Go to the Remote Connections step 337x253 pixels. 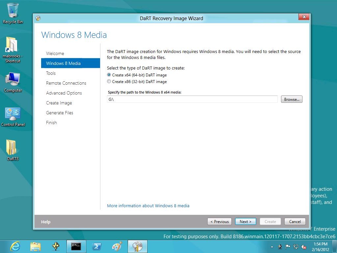(66, 83)
